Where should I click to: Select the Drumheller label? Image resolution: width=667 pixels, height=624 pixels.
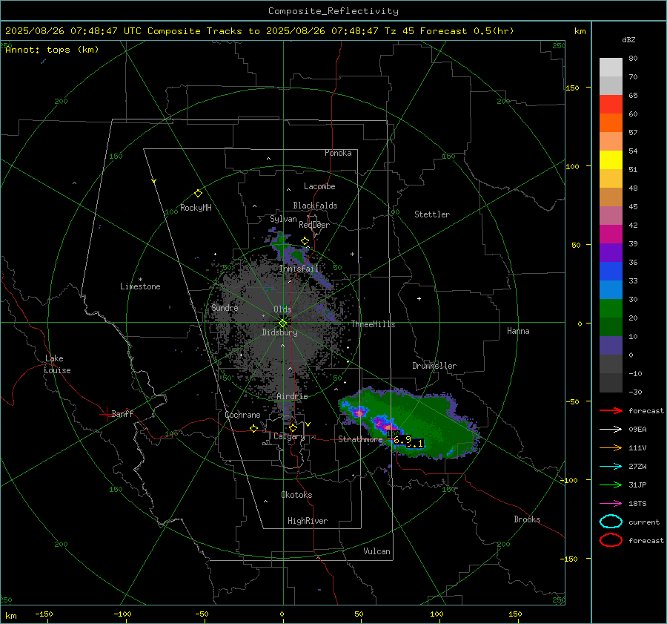pos(434,366)
